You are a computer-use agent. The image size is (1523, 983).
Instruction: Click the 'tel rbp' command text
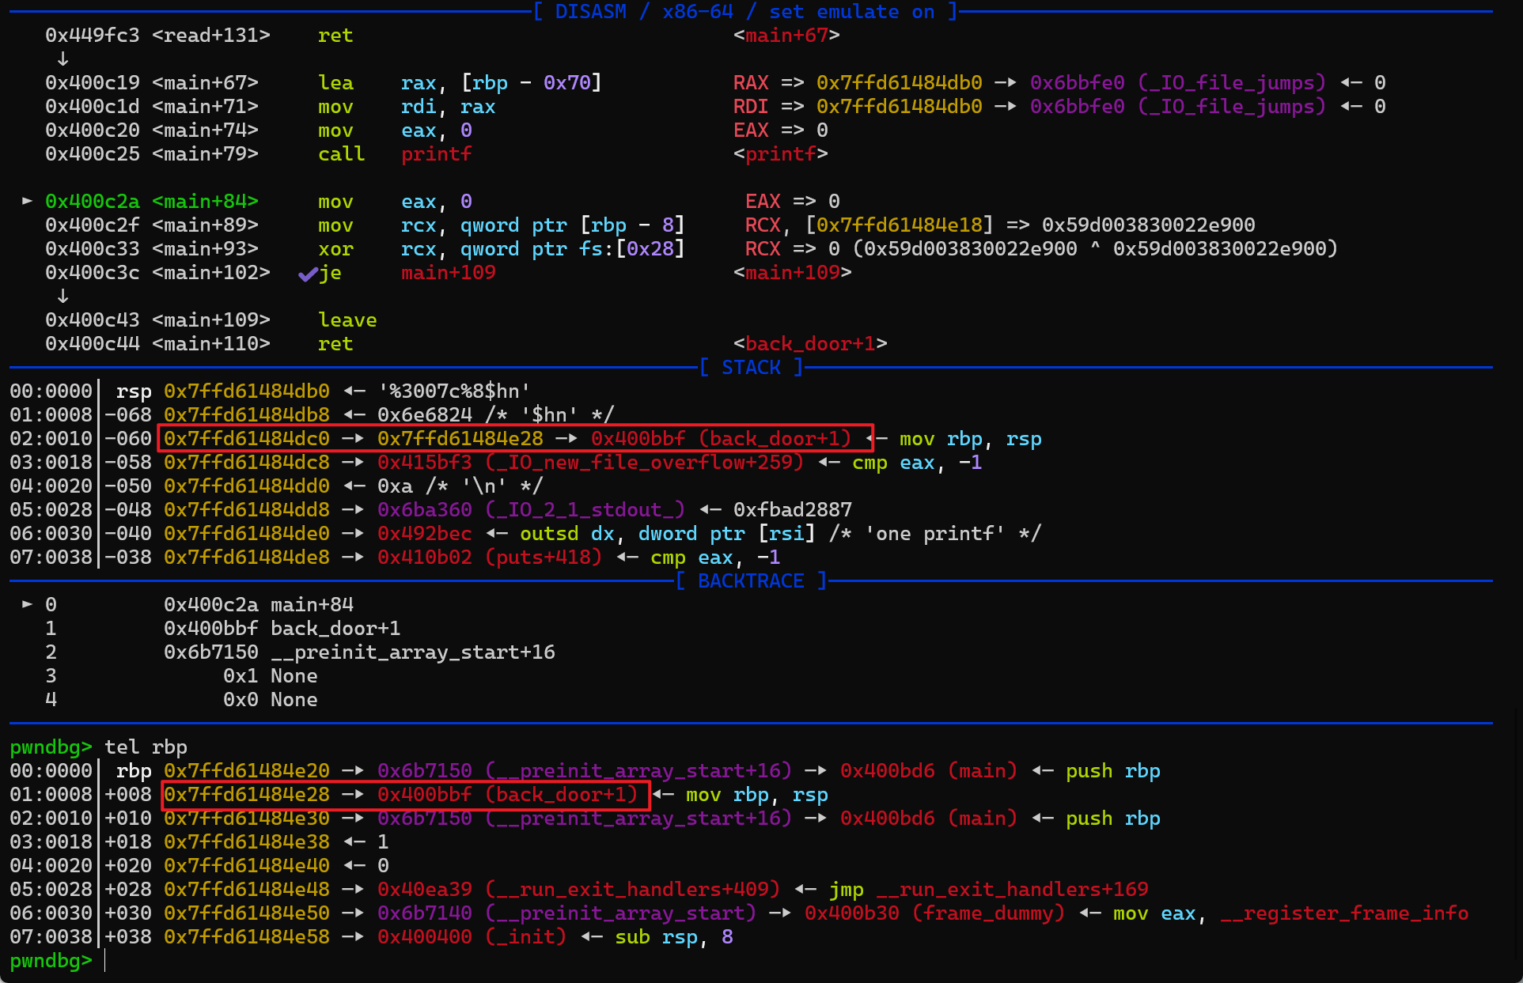[146, 747]
